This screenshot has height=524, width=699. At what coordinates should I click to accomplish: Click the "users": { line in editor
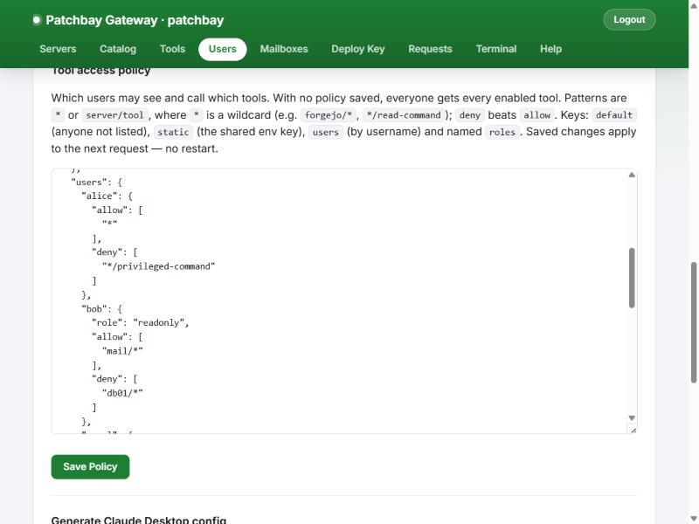pos(97,183)
